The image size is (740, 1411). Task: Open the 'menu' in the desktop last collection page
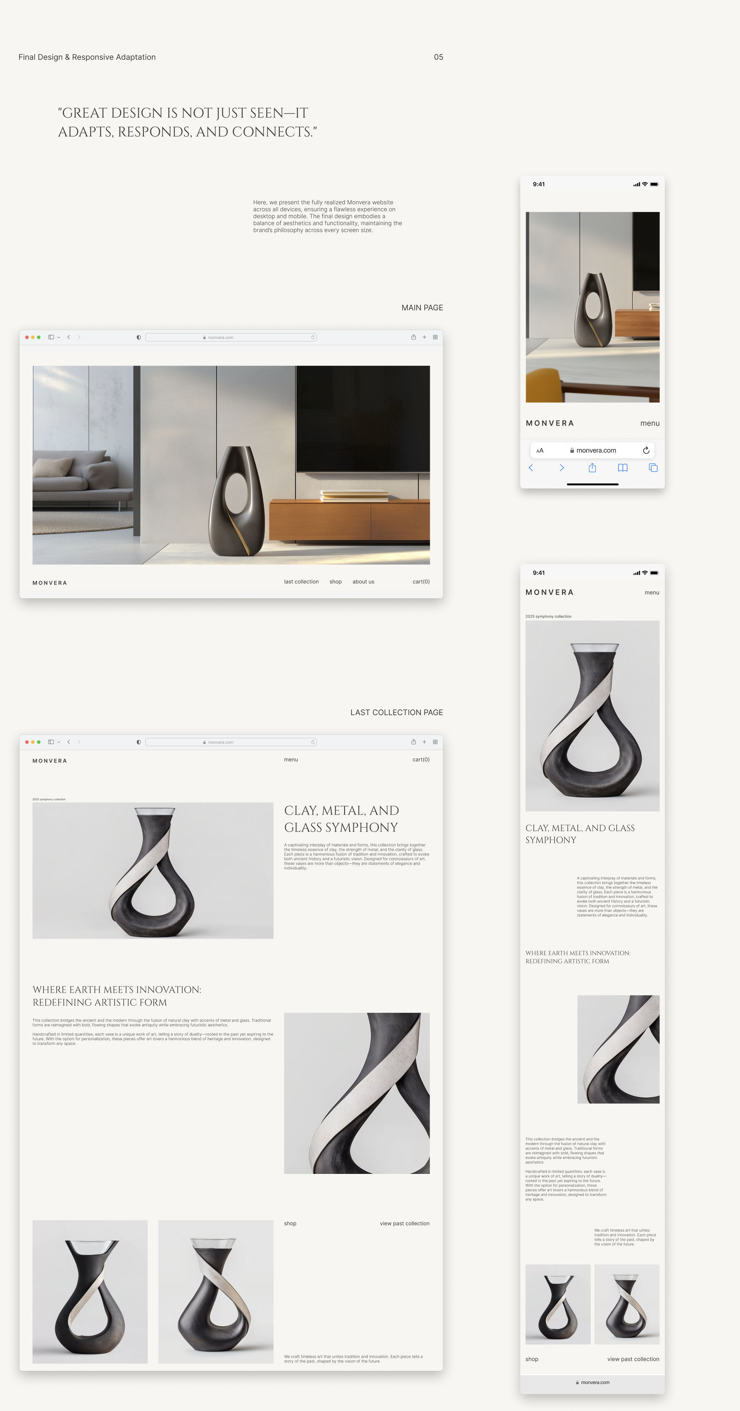coord(291,760)
